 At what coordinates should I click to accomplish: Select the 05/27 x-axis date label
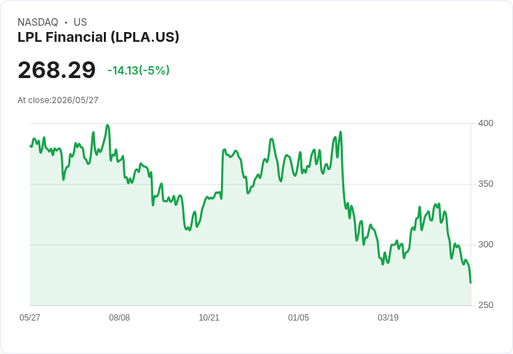(x=30, y=317)
